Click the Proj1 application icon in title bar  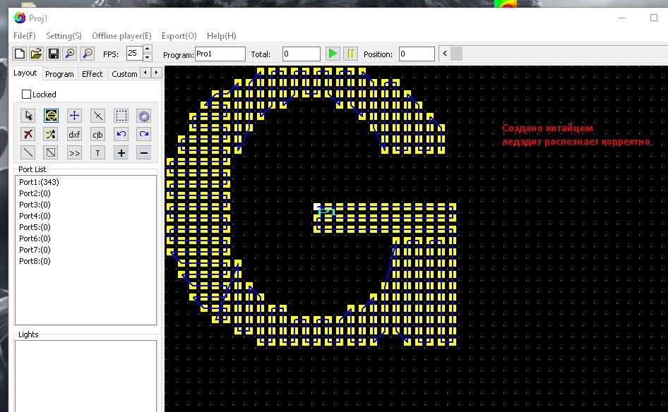pyautogui.click(x=20, y=18)
